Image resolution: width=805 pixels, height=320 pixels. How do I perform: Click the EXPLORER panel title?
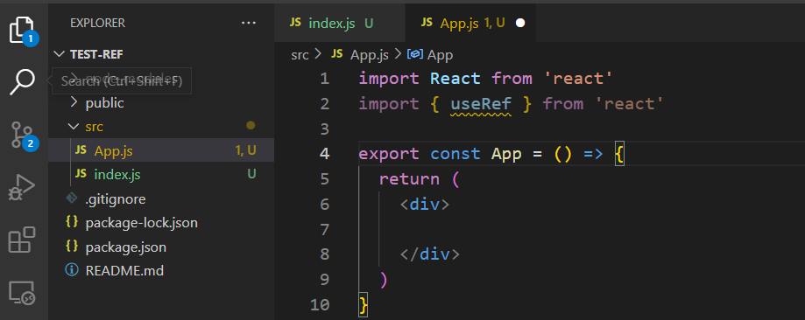point(97,23)
